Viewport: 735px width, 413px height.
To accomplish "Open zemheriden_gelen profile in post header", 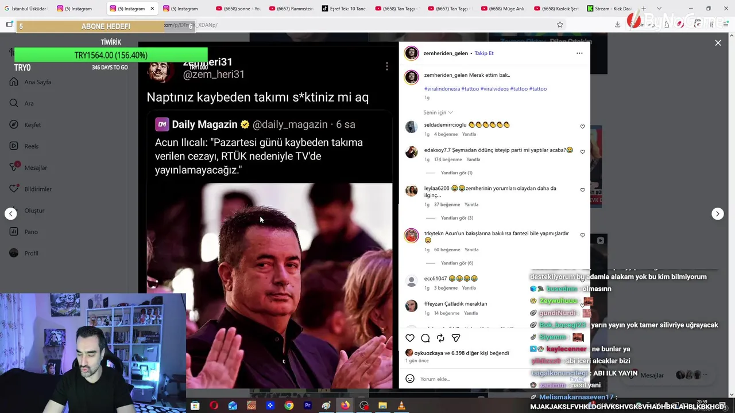I will pos(446,53).
